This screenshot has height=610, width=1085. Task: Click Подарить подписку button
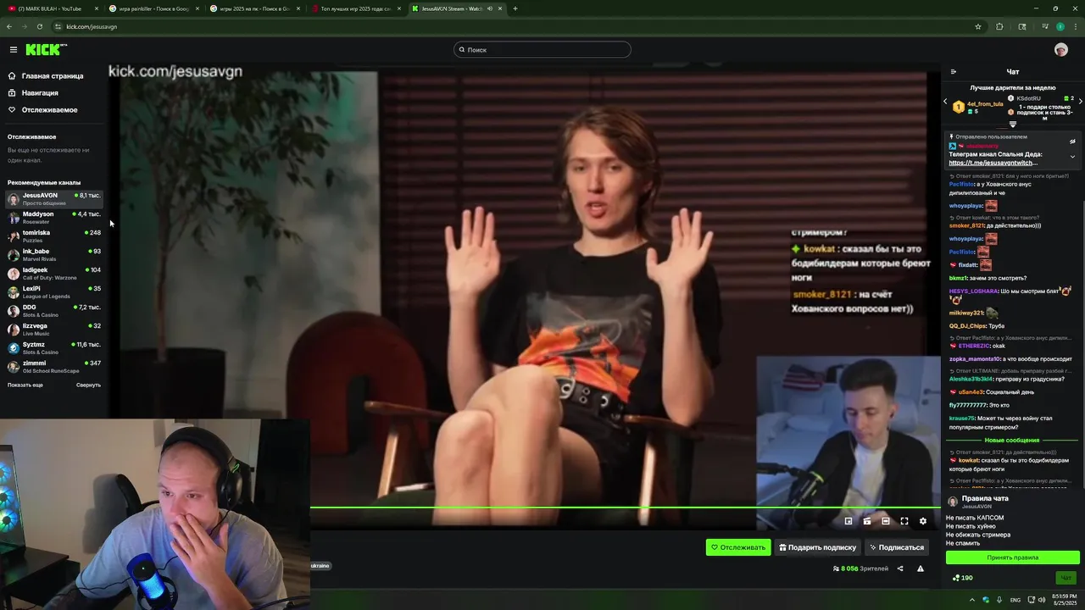[817, 547]
